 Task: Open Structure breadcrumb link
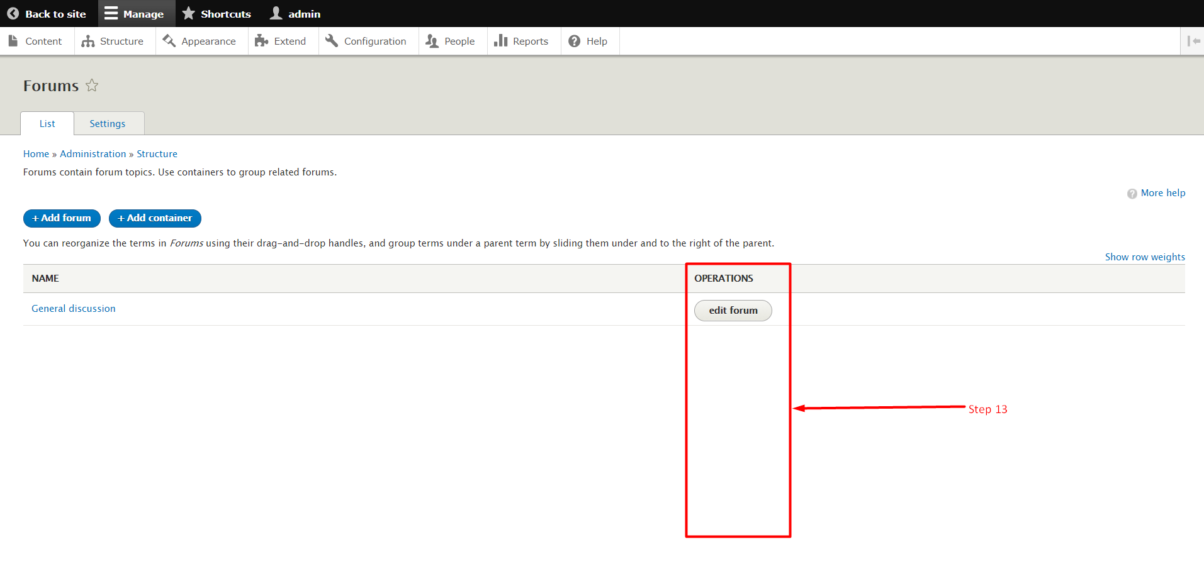tap(157, 153)
